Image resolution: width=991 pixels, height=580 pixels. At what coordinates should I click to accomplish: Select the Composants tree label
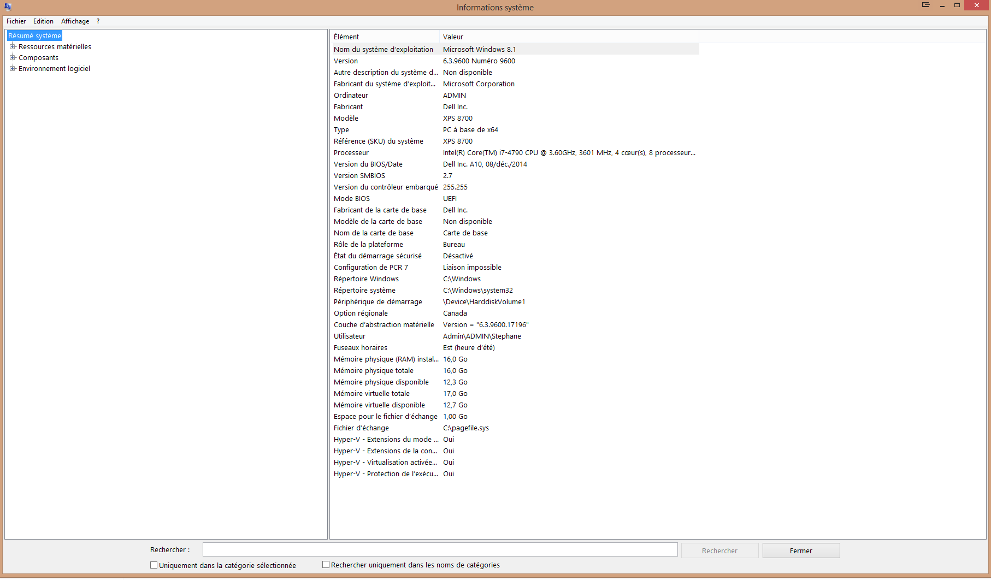(38, 58)
